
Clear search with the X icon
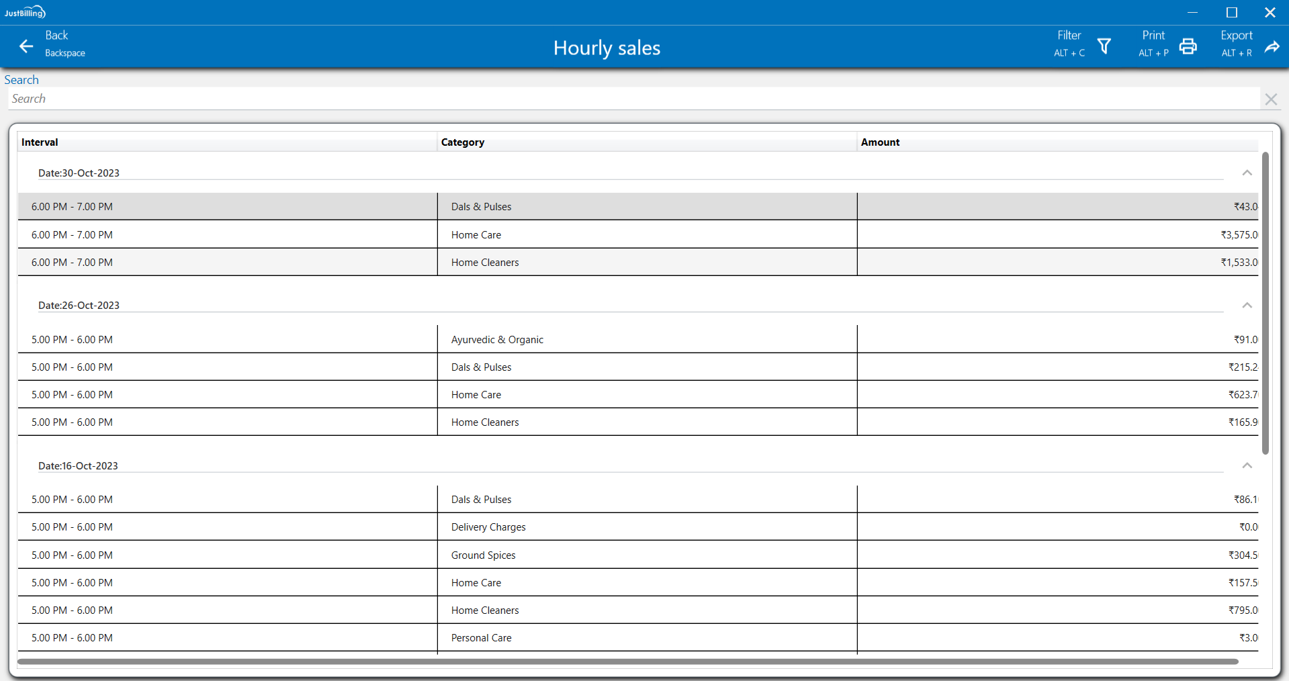(1270, 99)
